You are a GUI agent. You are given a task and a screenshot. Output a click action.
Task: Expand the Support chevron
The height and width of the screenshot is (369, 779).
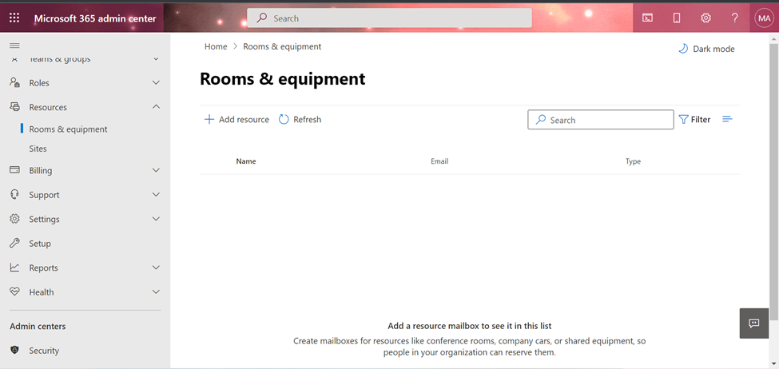tap(156, 195)
